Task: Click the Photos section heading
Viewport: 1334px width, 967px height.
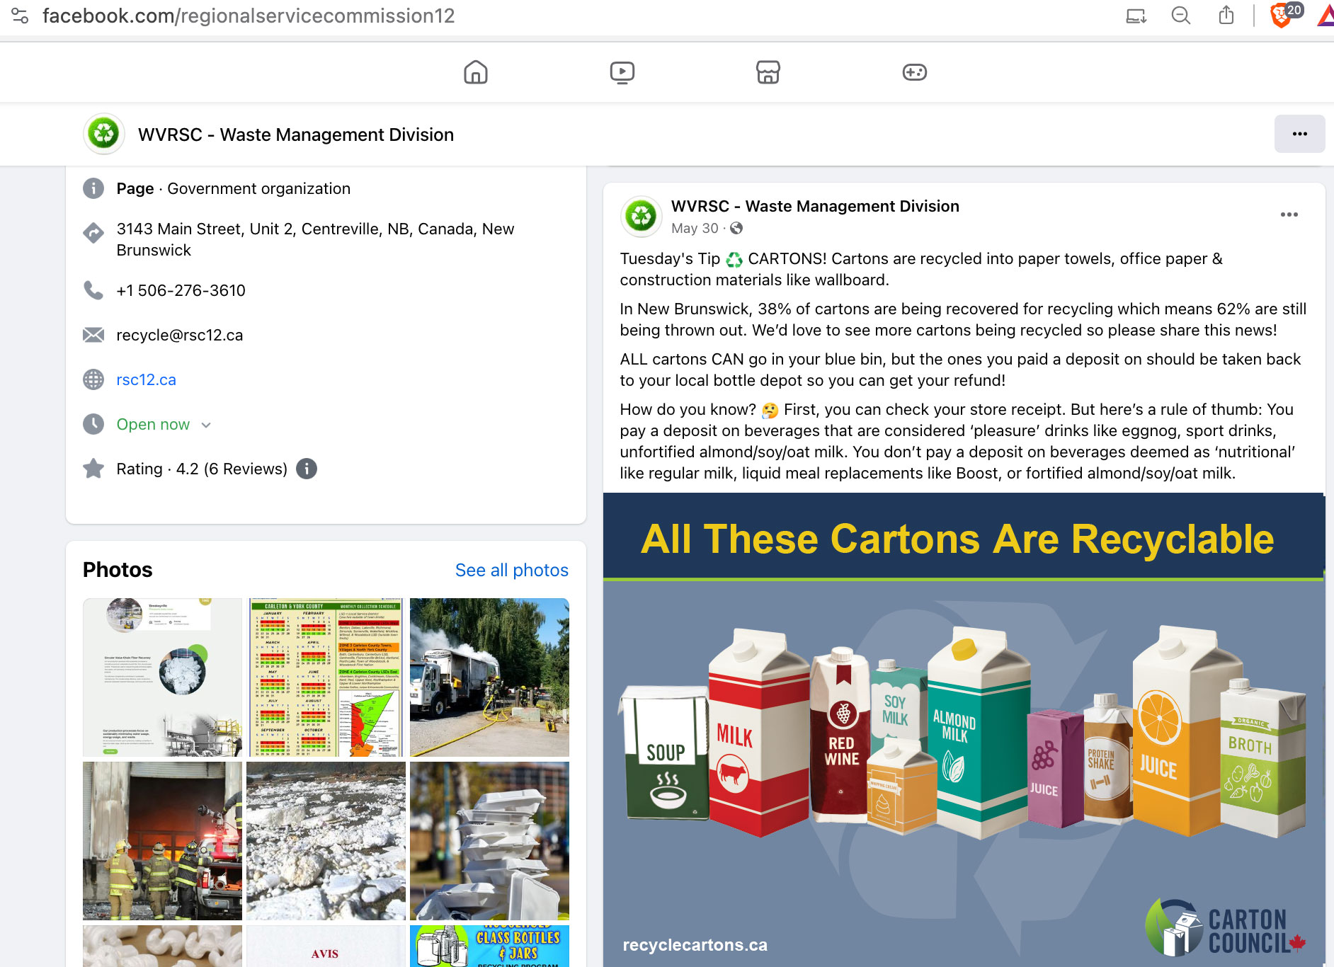Action: pos(118,570)
